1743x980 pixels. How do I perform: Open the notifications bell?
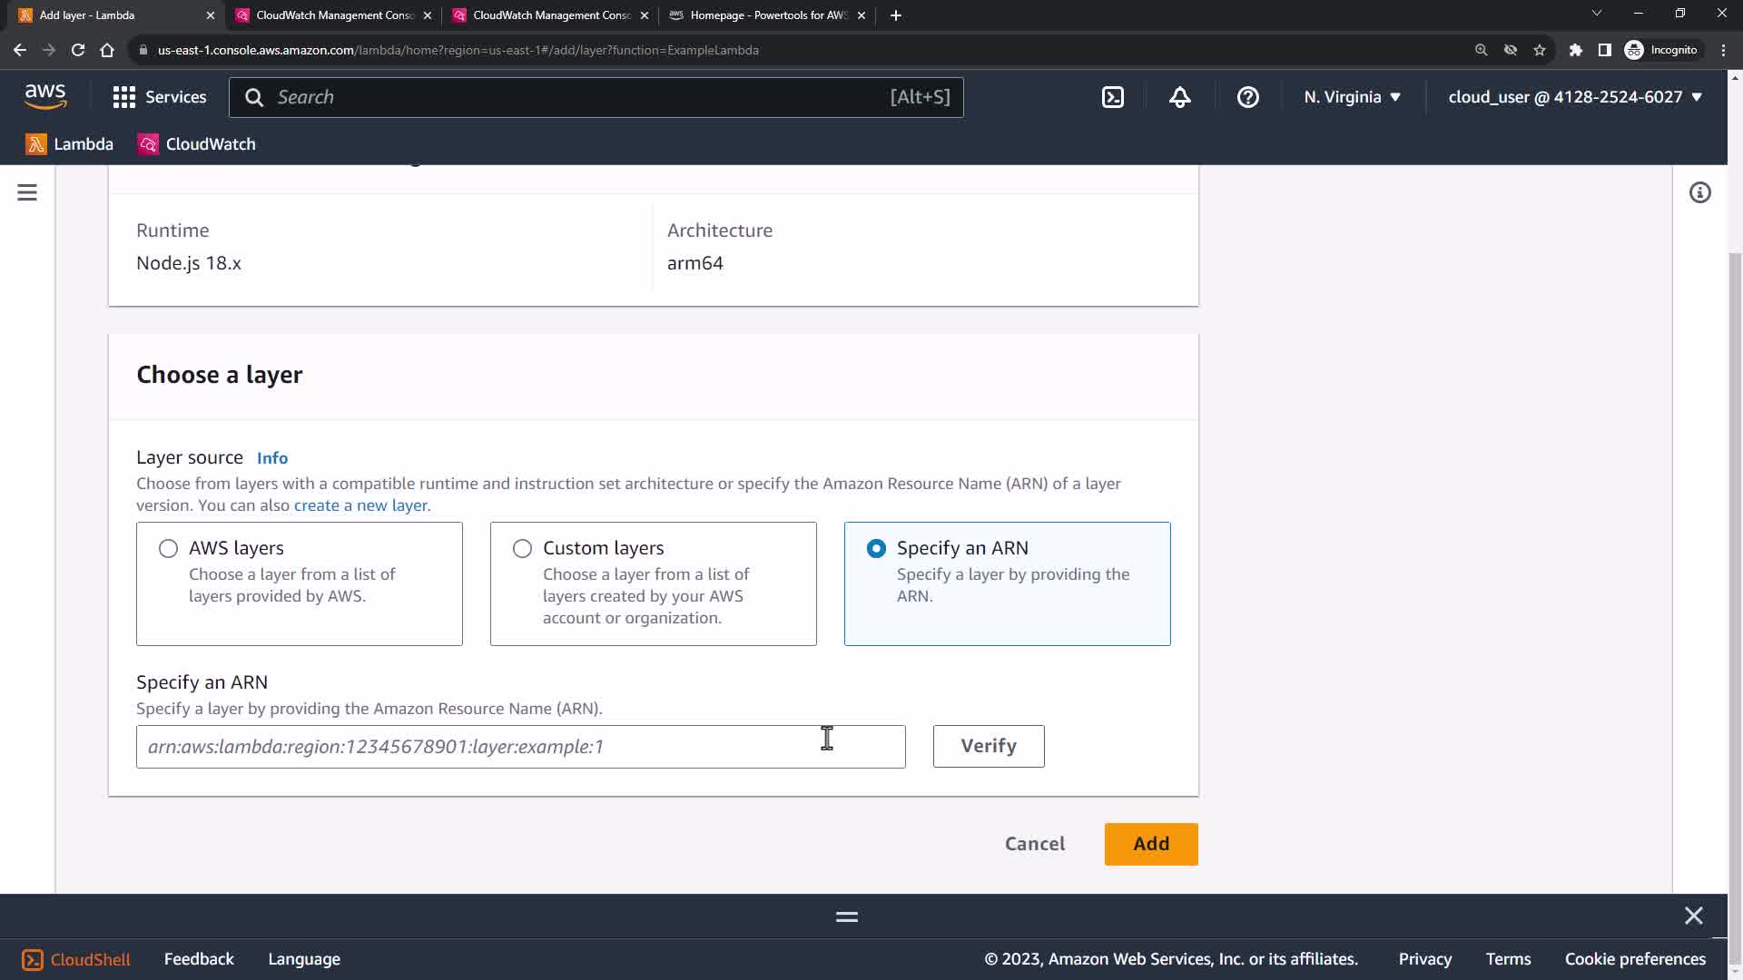[x=1179, y=97]
